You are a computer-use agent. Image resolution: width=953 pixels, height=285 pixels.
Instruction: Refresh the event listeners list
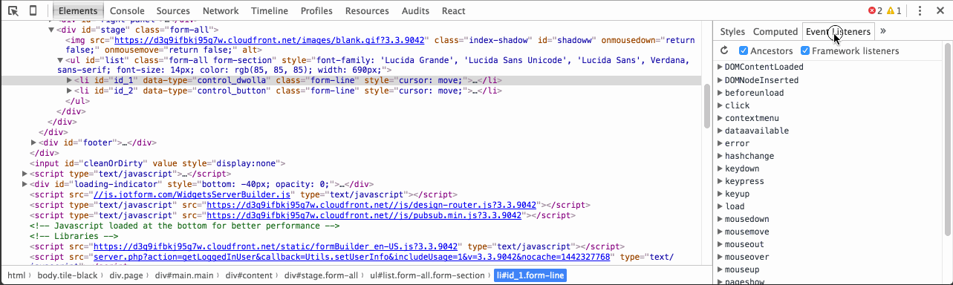[725, 50]
